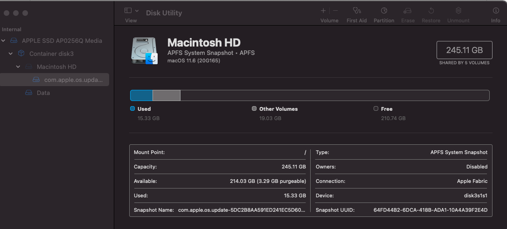Click the blue Used legend swatch
This screenshot has width=507, height=229.
point(132,108)
